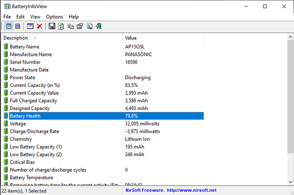Refresh battery info with green arrows icon
294x195 pixels.
[x=61, y=26]
